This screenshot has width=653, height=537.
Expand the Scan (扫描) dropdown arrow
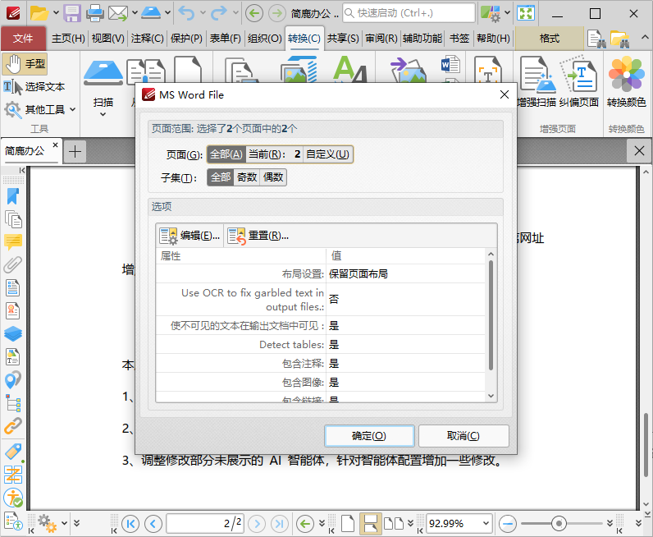pos(103,114)
